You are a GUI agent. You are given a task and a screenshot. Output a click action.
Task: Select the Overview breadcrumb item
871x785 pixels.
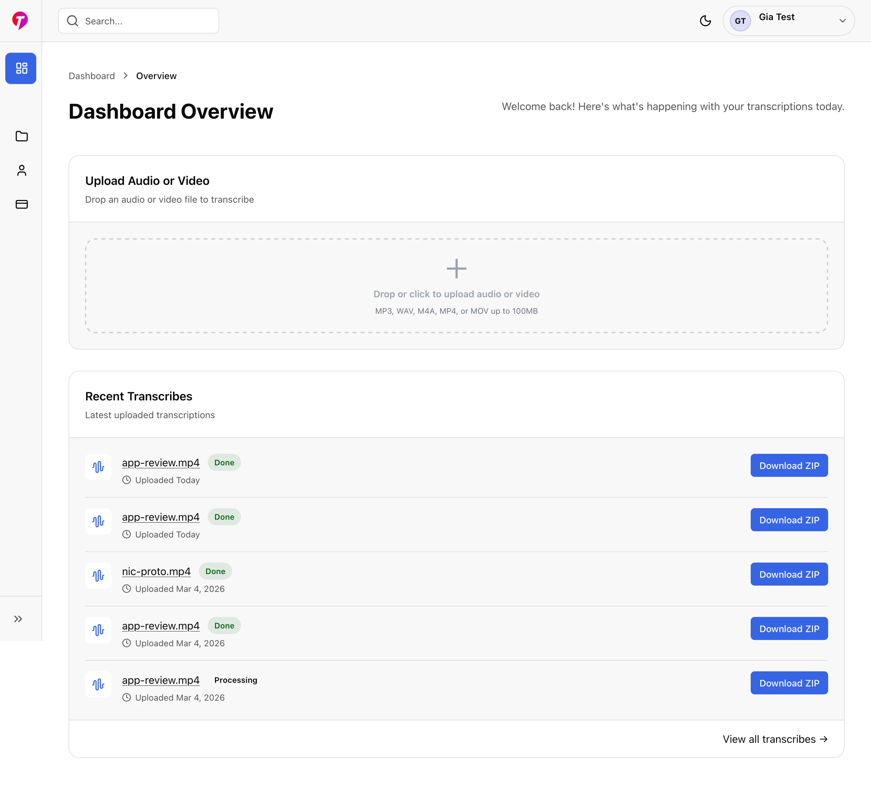pyautogui.click(x=156, y=76)
